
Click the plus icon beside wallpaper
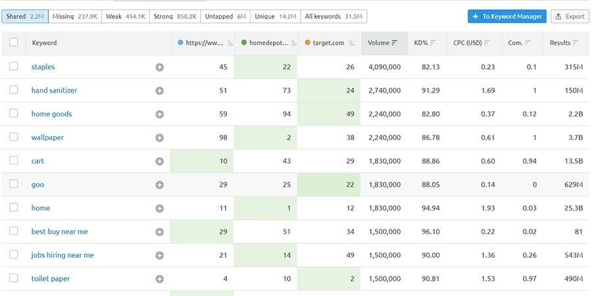[x=159, y=137]
